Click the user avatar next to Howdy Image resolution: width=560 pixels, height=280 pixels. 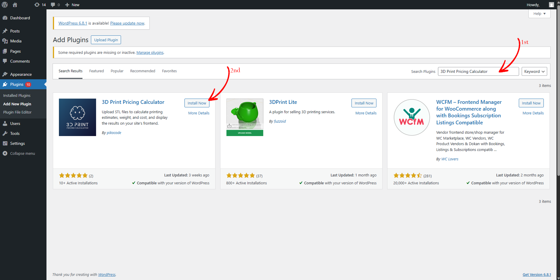tap(551, 5)
